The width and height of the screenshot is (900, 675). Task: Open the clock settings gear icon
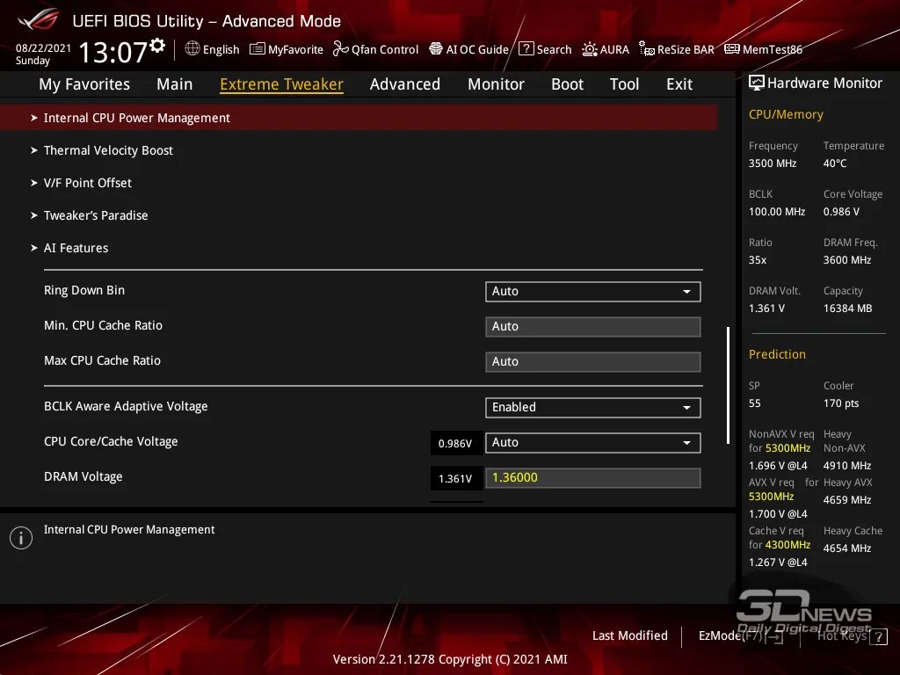pos(157,46)
